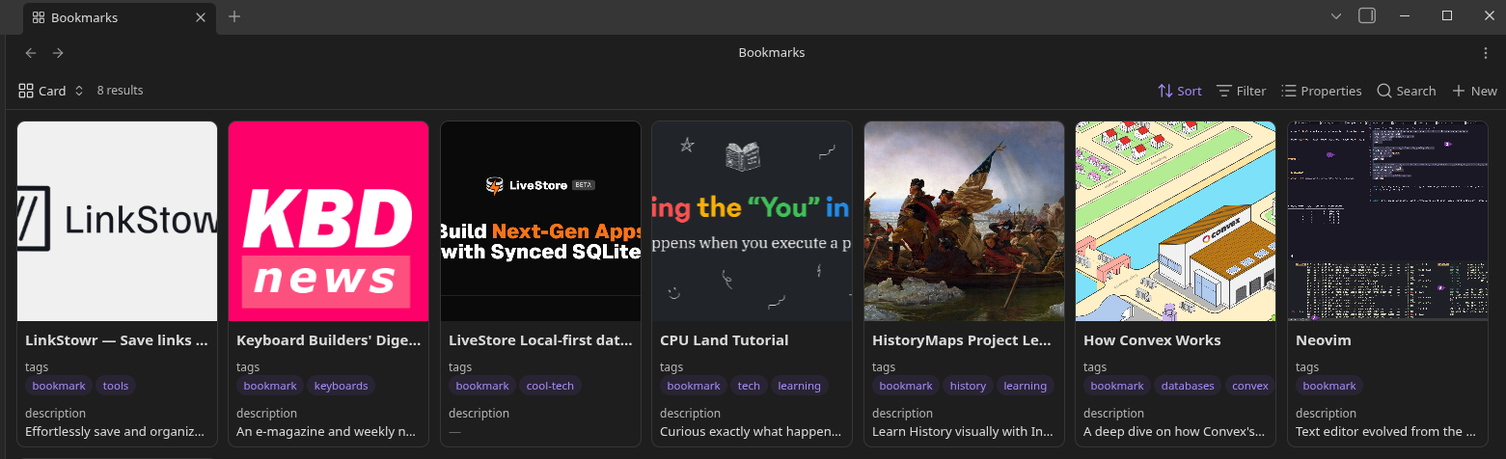Open the LiveStore card image
1506x459 pixels.
pos(540,221)
